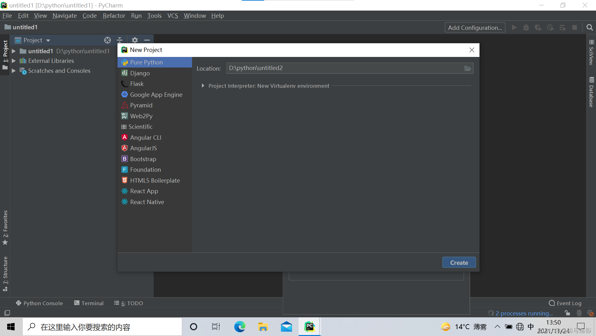The height and width of the screenshot is (336, 596).
Task: Hide the Project tool window
Action: (147, 40)
